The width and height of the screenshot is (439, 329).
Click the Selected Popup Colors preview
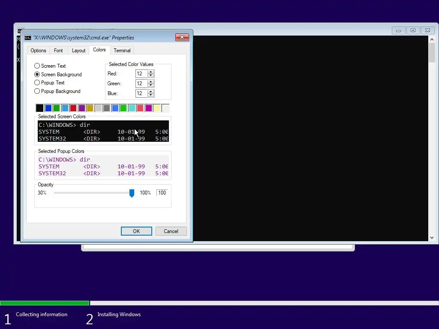click(x=103, y=166)
